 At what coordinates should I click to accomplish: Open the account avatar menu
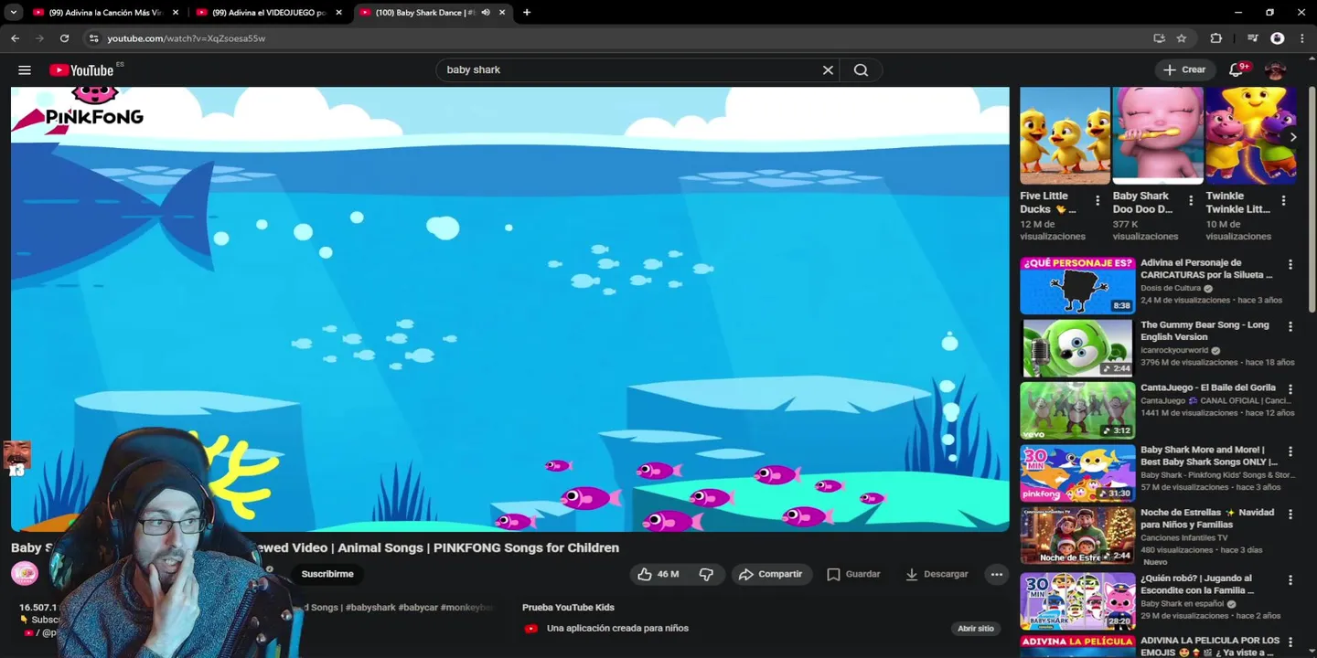(1275, 69)
